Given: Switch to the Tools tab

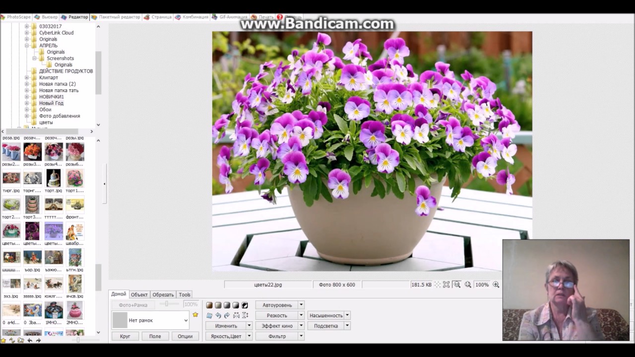Looking at the screenshot, I should 185,295.
